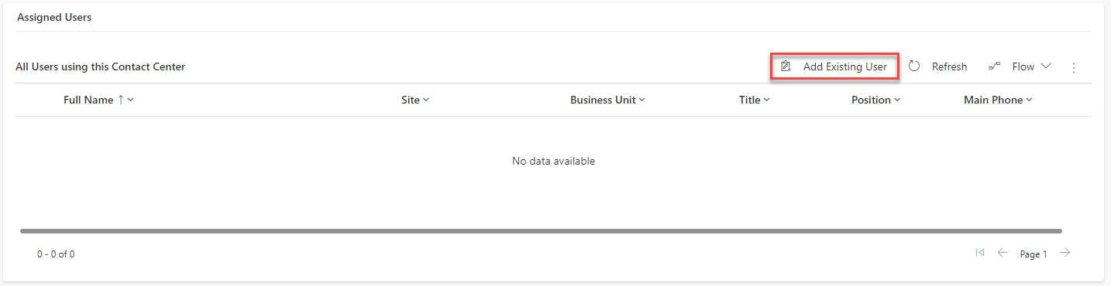Go to next page arrow

point(1065,253)
